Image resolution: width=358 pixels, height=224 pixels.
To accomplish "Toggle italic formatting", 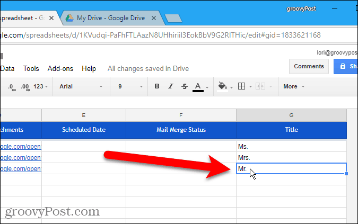I will click(x=171, y=86).
